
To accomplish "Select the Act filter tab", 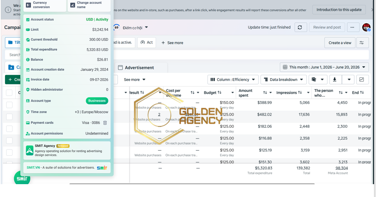I will pyautogui.click(x=147, y=42).
